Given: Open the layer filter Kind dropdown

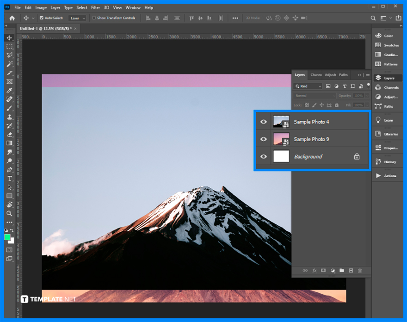Looking at the screenshot, I should (x=308, y=86).
